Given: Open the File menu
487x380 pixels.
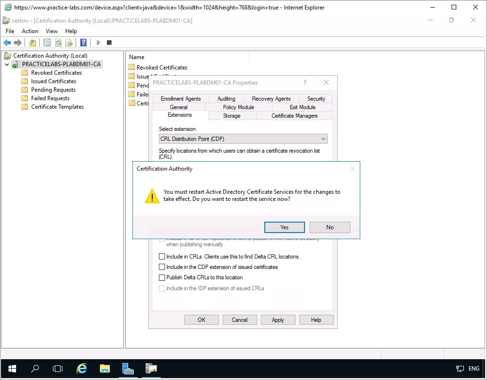Looking at the screenshot, I should 10,31.
